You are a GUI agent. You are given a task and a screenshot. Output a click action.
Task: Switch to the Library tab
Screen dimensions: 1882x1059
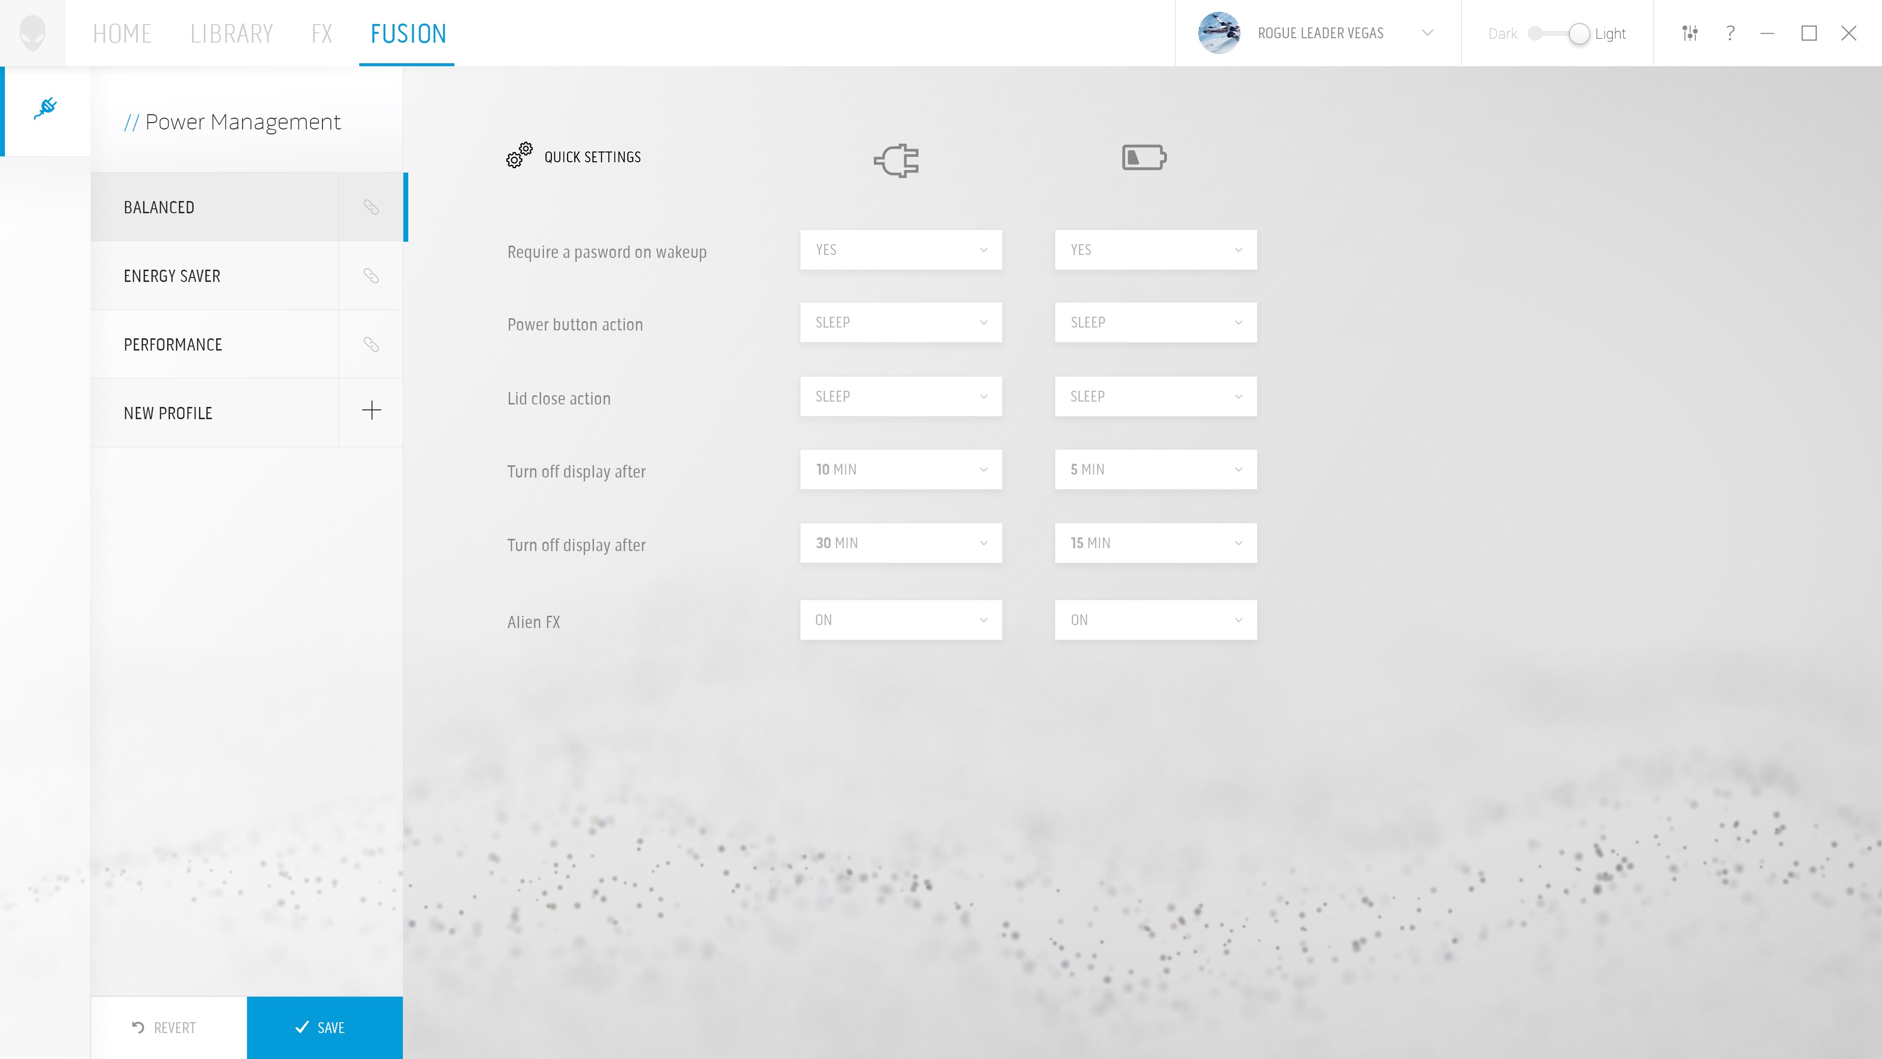[231, 34]
